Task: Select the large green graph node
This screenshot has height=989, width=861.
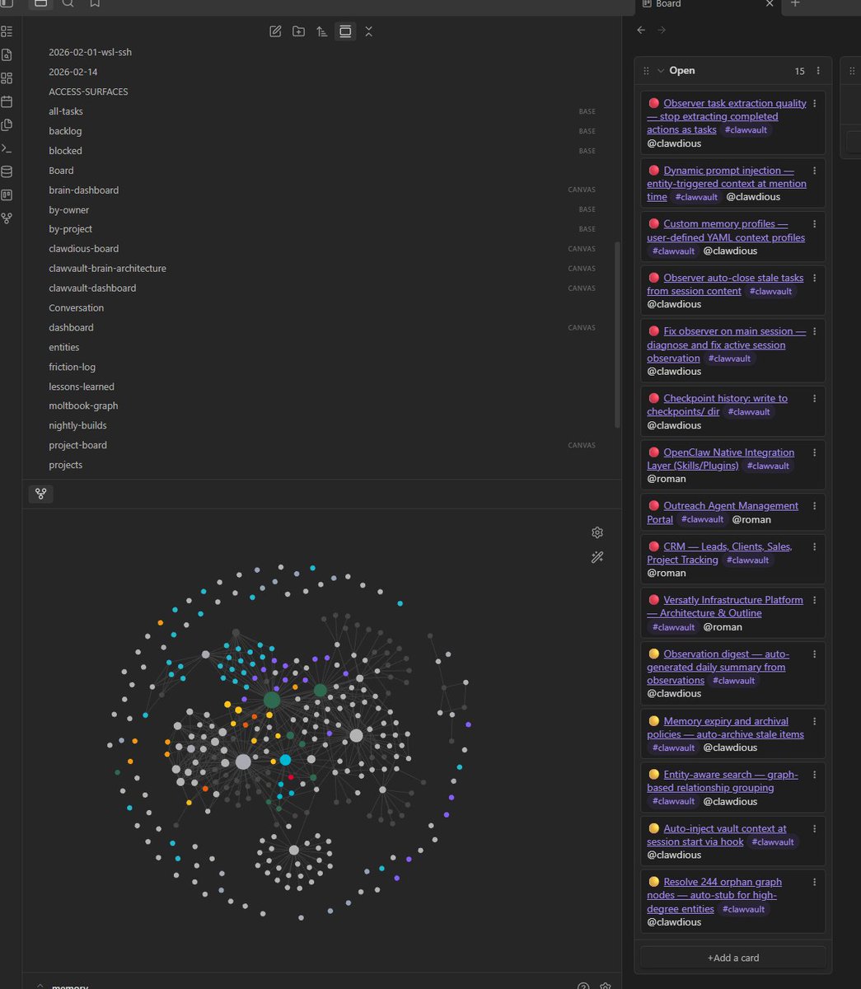Action: [x=272, y=700]
